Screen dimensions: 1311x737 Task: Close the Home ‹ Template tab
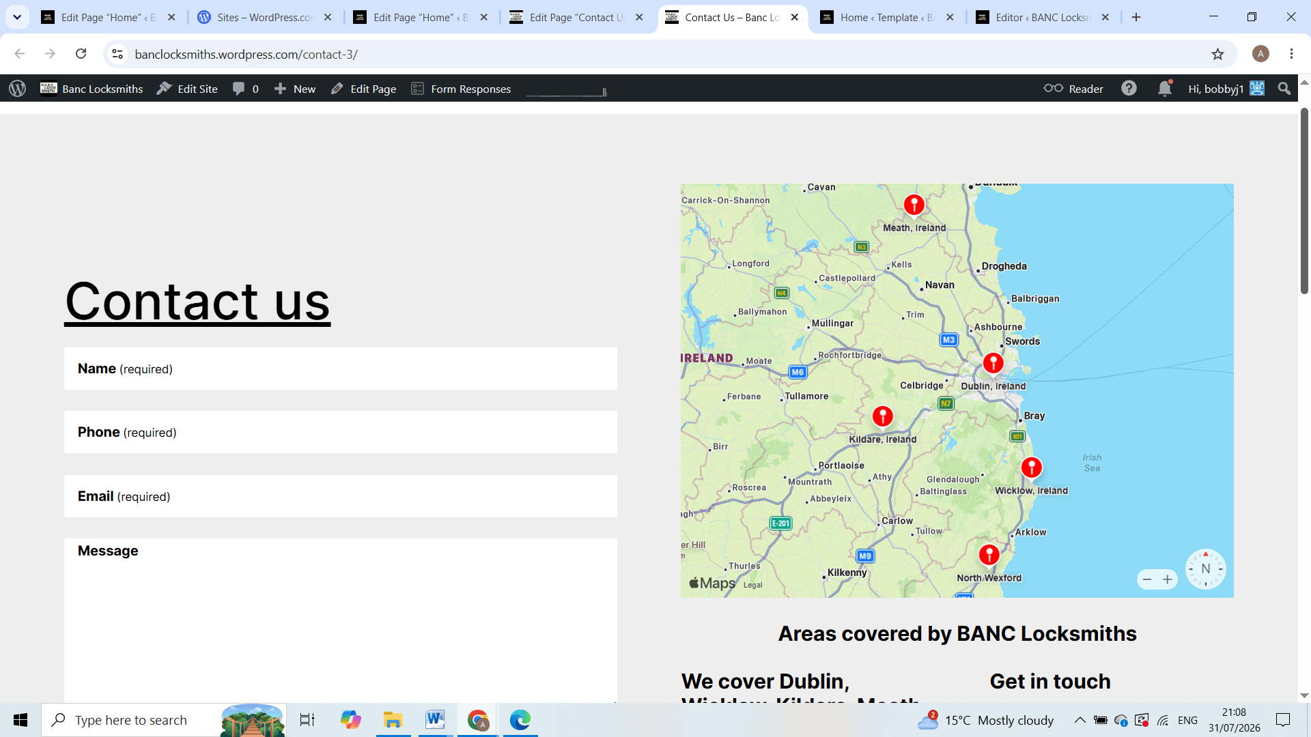[x=950, y=17]
